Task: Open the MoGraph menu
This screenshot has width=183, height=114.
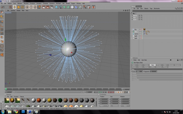Action: (58, 3)
